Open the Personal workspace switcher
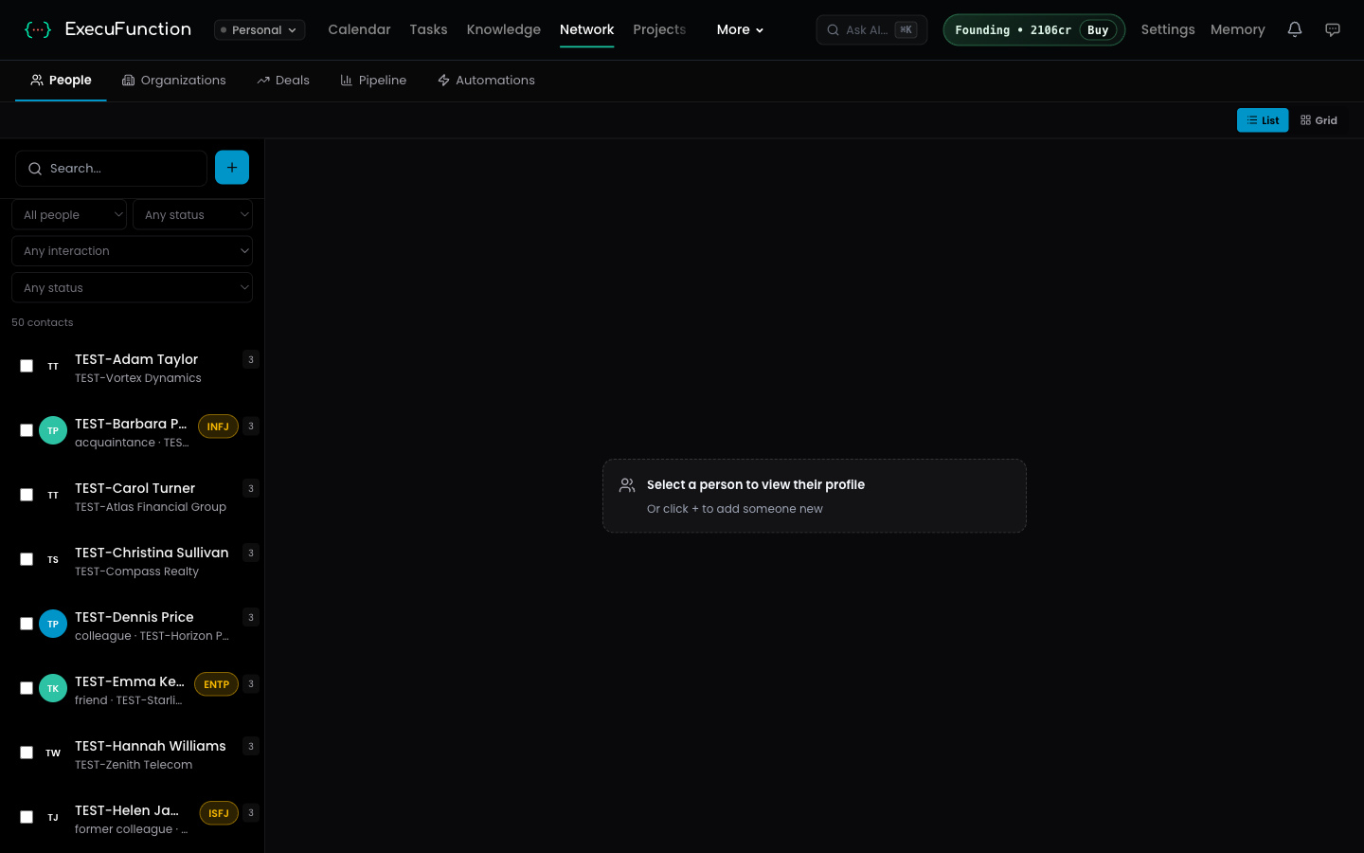 click(x=259, y=30)
